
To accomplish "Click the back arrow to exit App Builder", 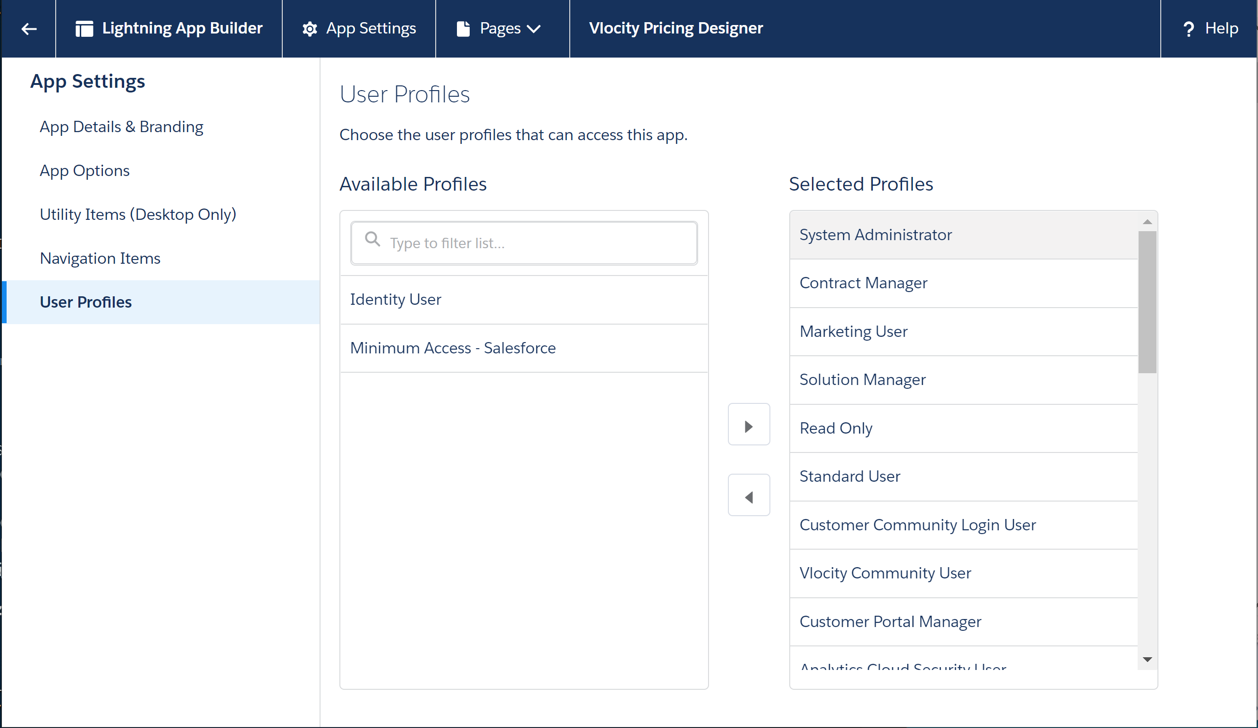I will (x=28, y=28).
